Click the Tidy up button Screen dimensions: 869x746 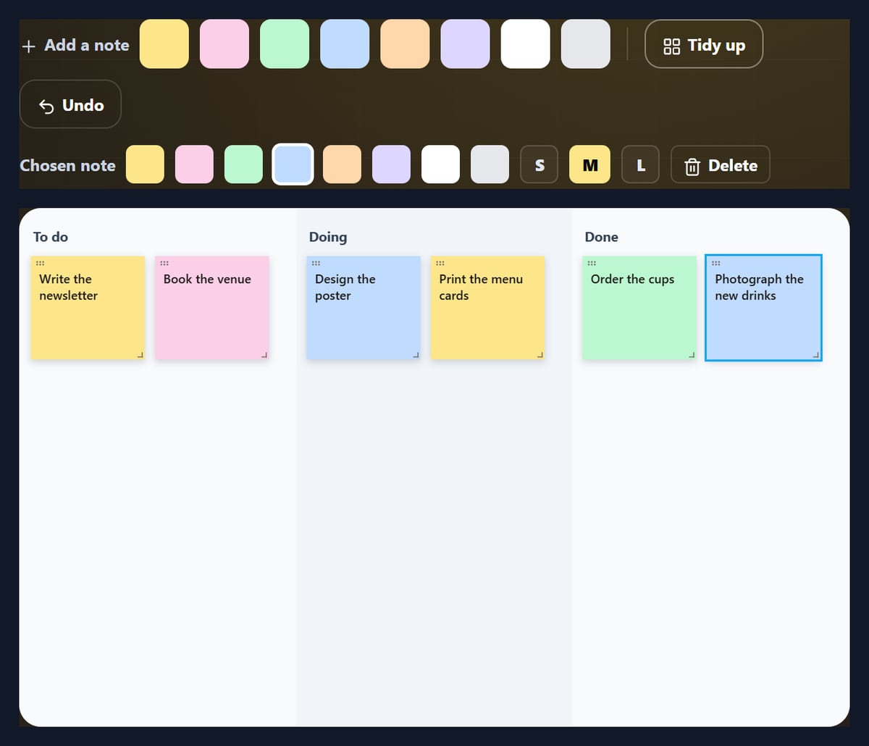[x=704, y=44]
